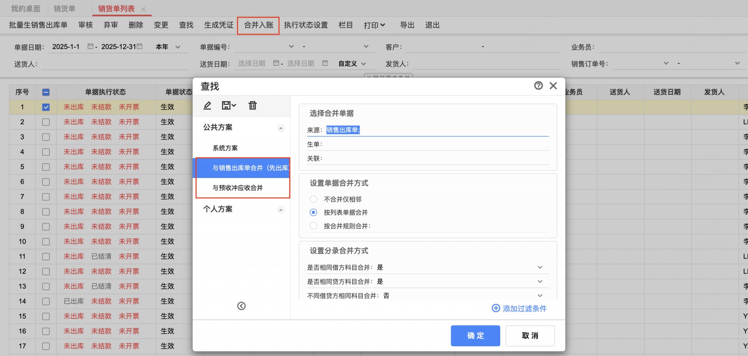Click the 确定 button

[475, 336]
